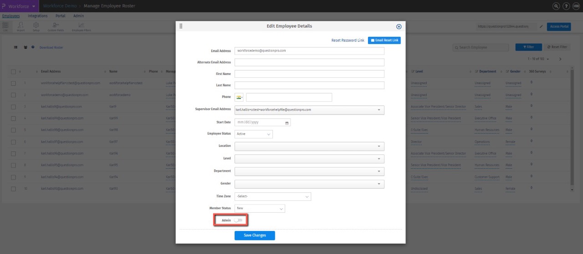Click the Email Reset Link button
The image size is (583, 254).
(384, 40)
